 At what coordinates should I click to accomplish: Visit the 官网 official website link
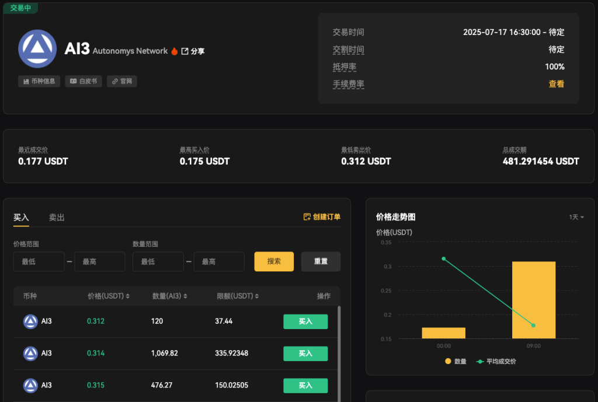tap(121, 81)
